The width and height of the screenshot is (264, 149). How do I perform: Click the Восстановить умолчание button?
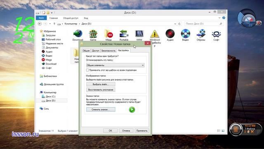click(101, 90)
